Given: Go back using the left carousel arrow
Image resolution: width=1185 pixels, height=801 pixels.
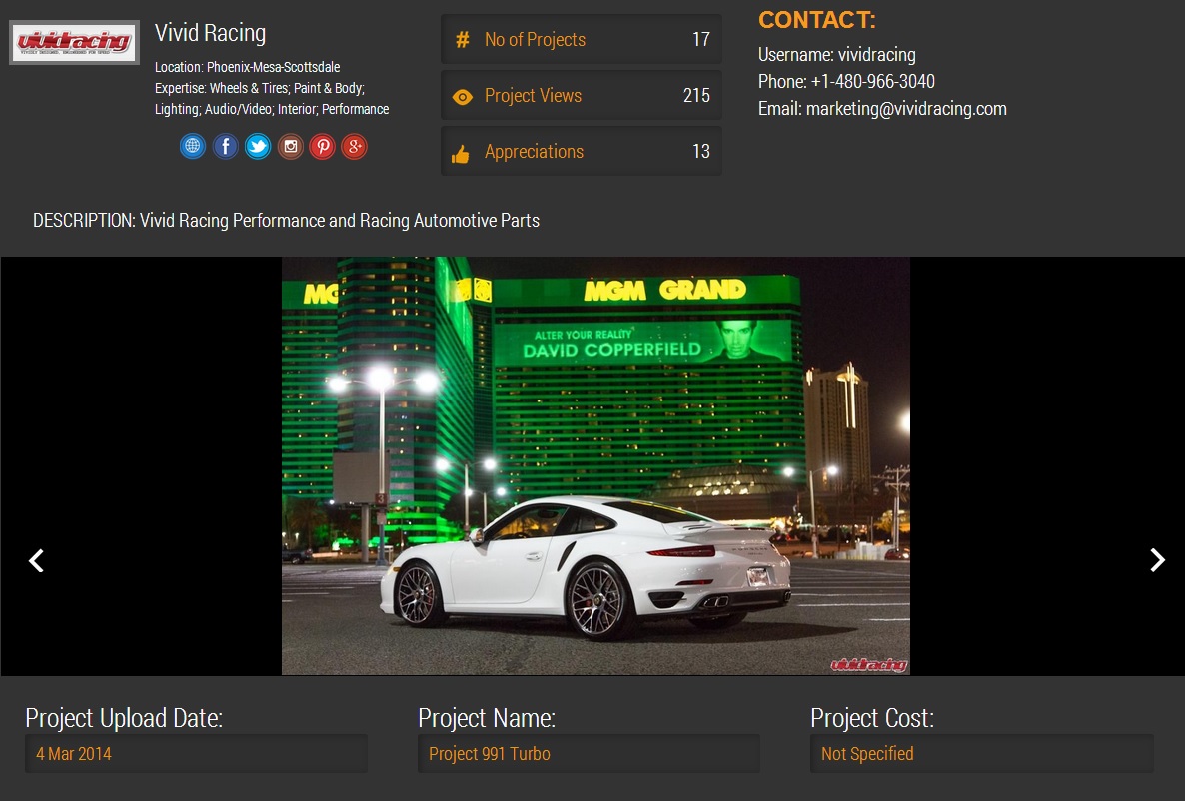Looking at the screenshot, I should point(36,560).
